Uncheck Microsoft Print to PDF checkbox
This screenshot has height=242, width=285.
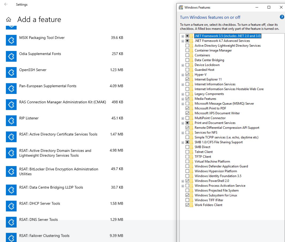click(x=187, y=109)
